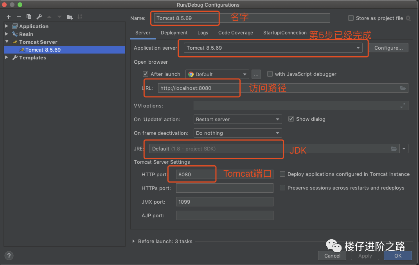Open On 'Update' action dropdown
Screen dimensions: 419x265
pos(237,119)
